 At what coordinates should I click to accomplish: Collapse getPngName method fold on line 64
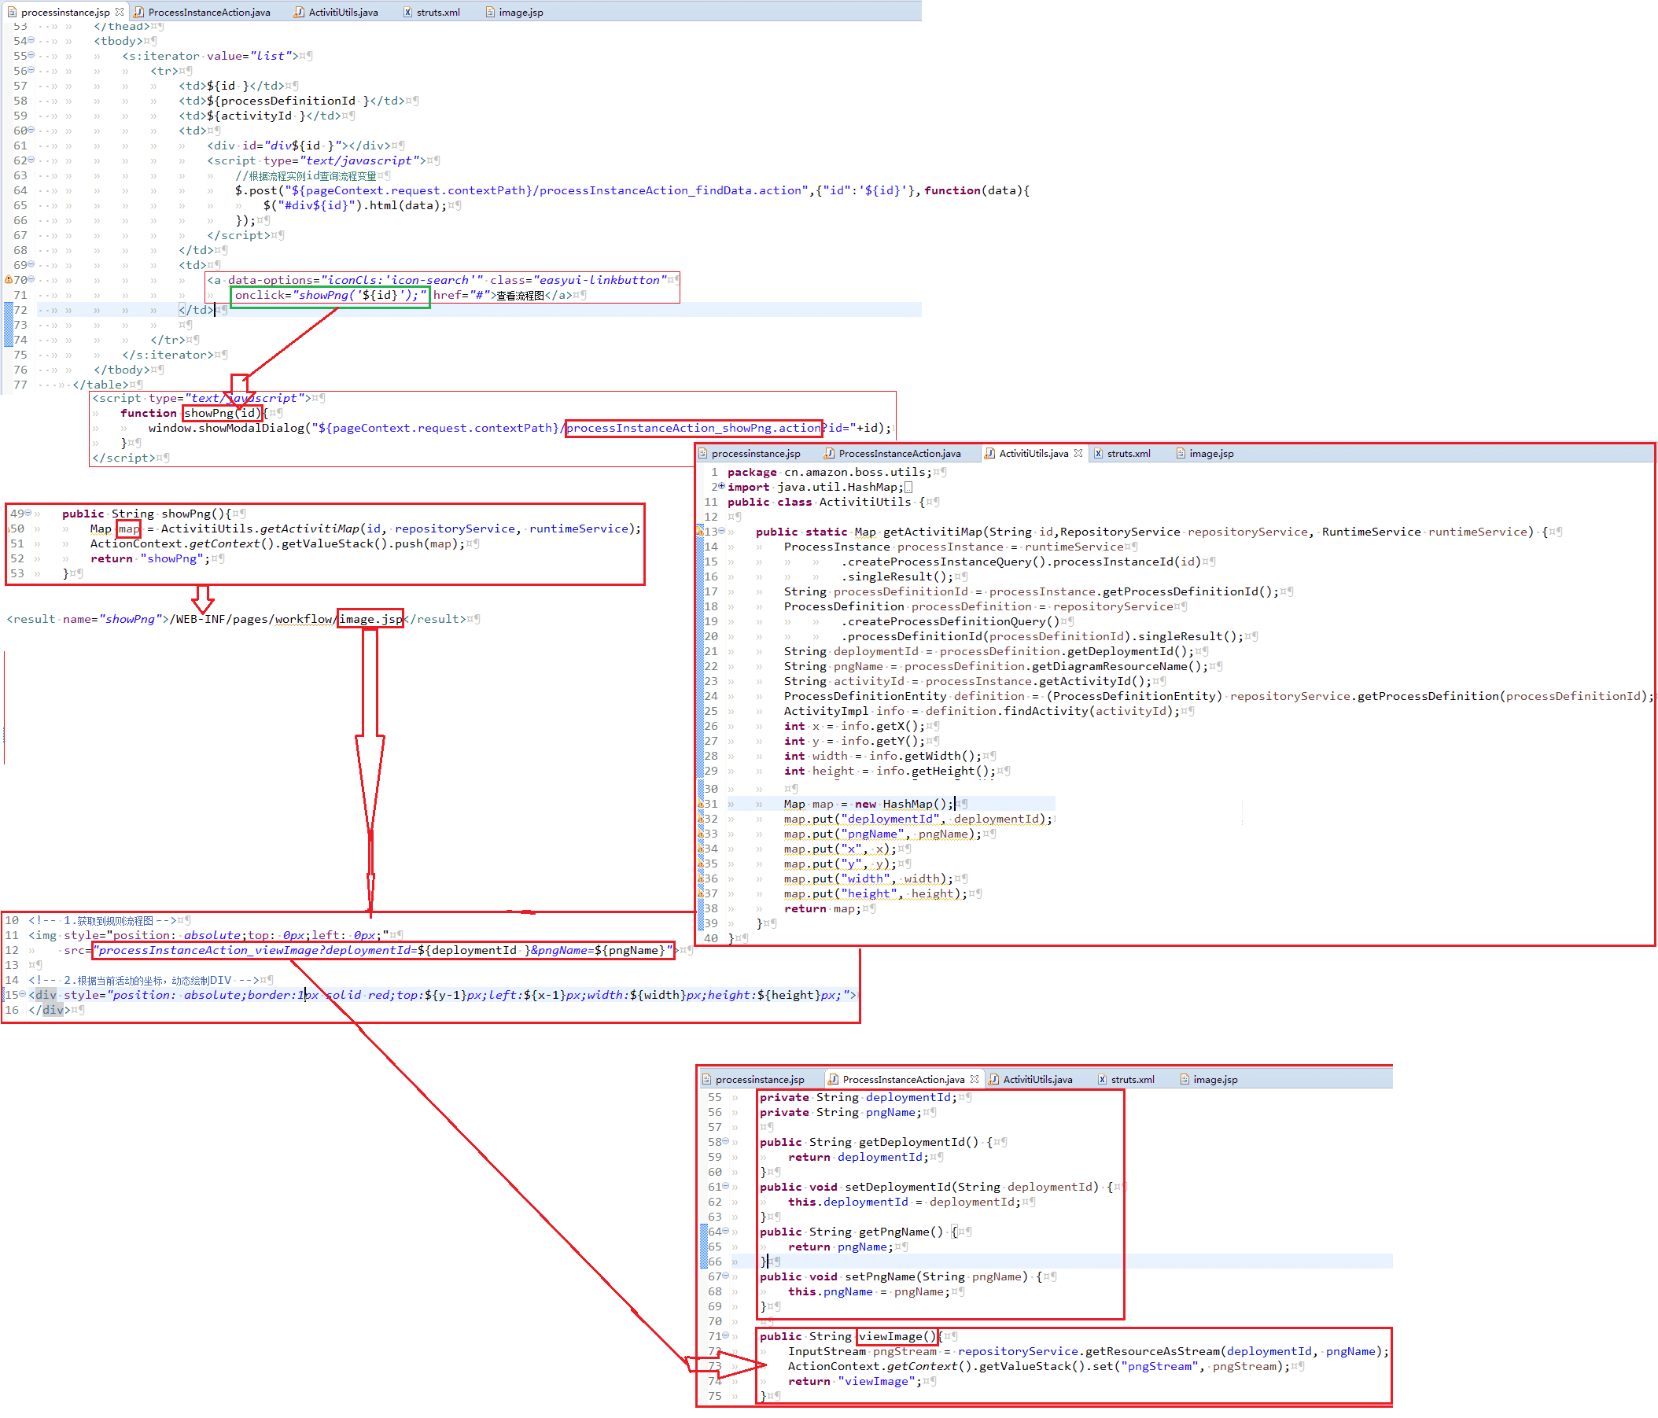pyautogui.click(x=726, y=1231)
